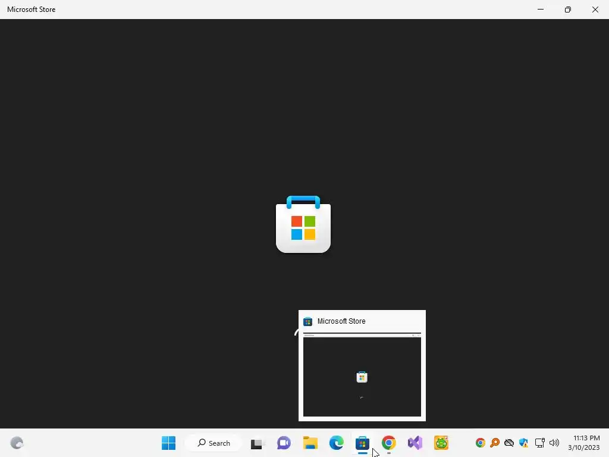Restore down the Microsoft Store window
Image resolution: width=609 pixels, height=457 pixels.
coord(568,10)
